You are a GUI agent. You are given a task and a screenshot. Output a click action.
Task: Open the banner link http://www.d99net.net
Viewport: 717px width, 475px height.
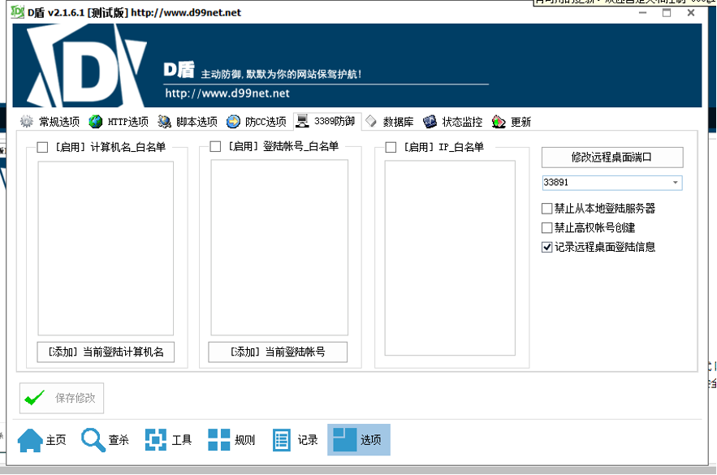pos(227,93)
